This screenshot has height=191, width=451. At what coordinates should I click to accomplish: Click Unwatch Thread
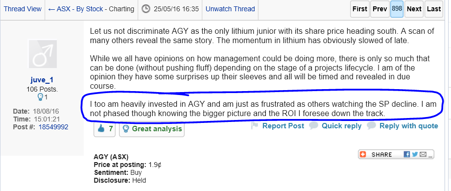(x=230, y=9)
